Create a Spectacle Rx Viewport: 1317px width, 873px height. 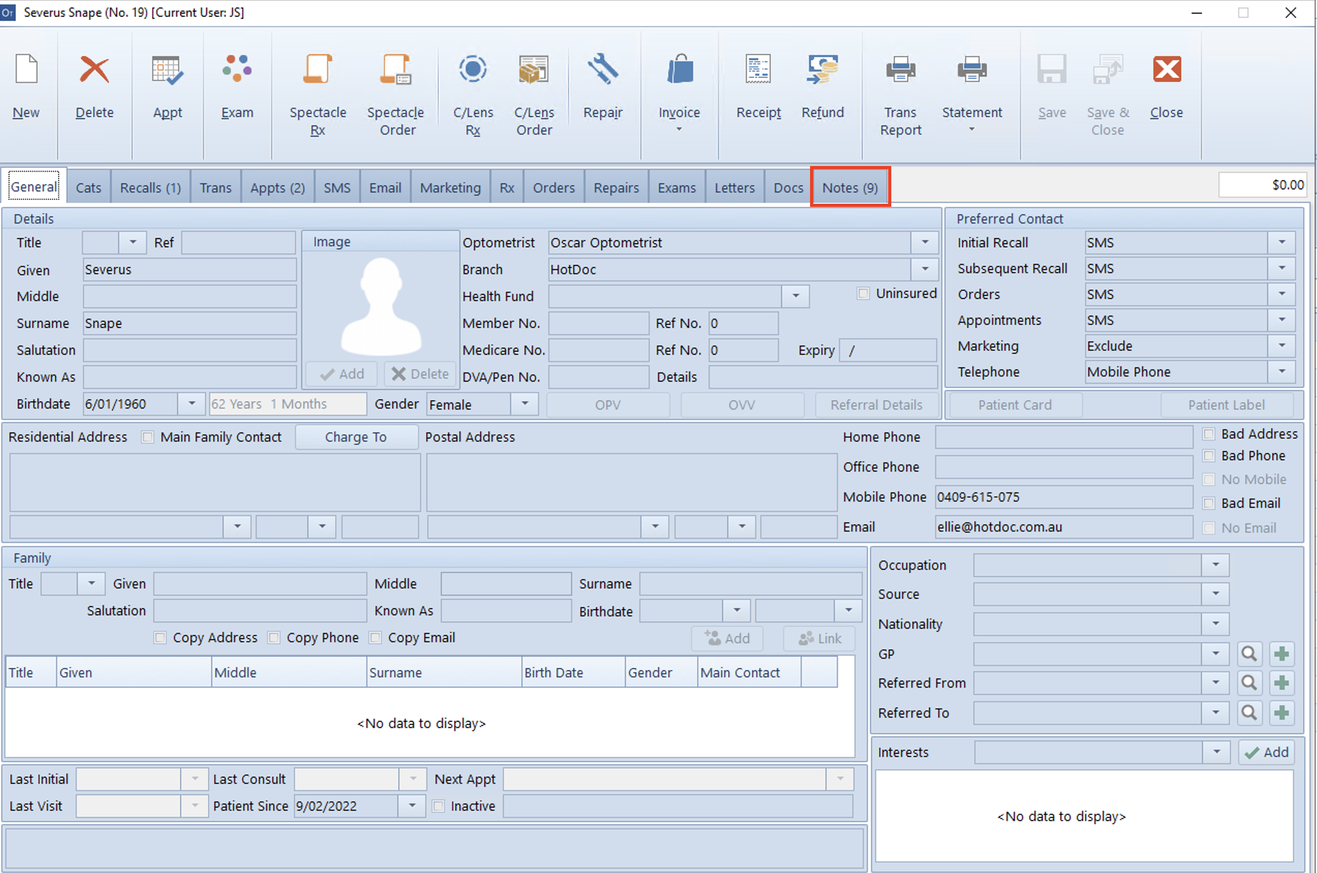click(x=318, y=68)
